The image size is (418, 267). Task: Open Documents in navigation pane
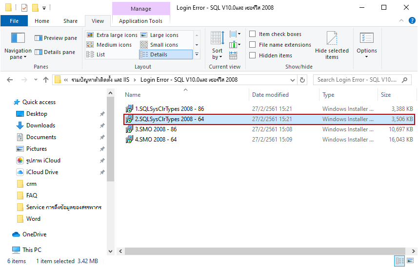tap(36, 137)
